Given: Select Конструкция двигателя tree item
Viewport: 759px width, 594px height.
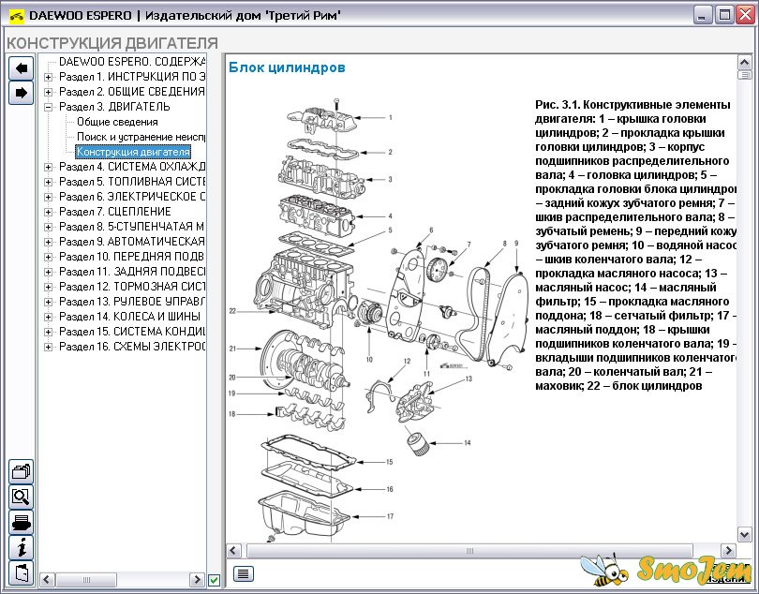Looking at the screenshot, I should (x=133, y=152).
